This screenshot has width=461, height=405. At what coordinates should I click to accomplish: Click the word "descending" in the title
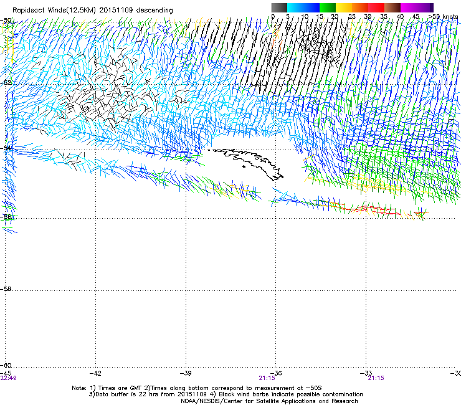154,11
